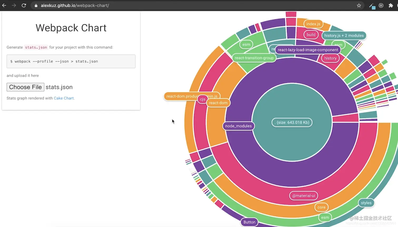Select the react-transition-group label

(254, 58)
